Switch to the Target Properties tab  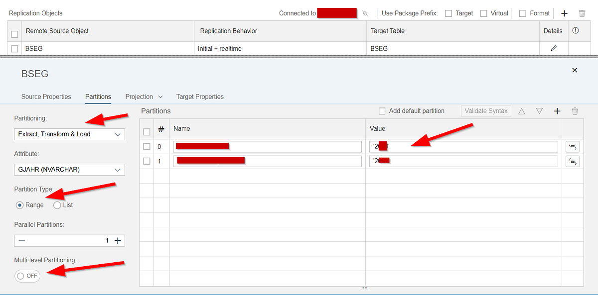[200, 97]
